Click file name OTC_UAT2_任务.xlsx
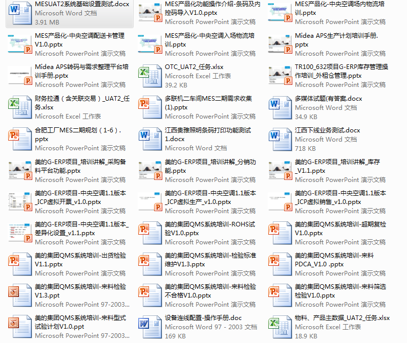Screen dimensions: 407x343 tap(194, 67)
